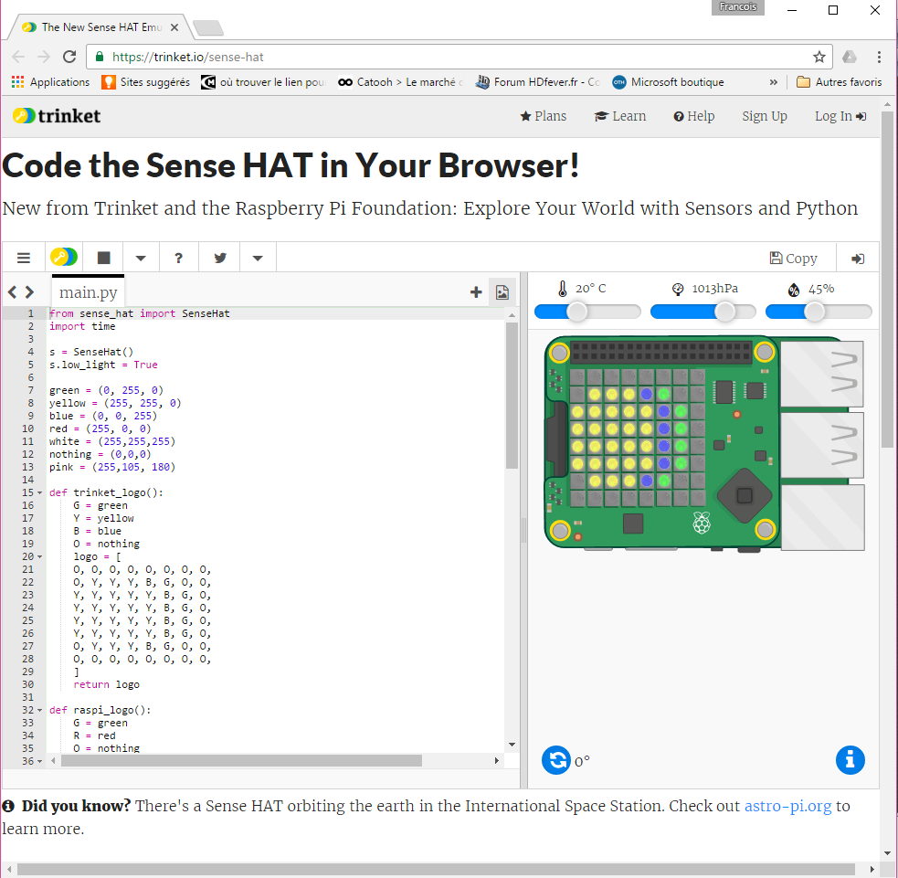Select the 'white = (255,255,255)' code line
The height and width of the screenshot is (878, 898).
(112, 441)
